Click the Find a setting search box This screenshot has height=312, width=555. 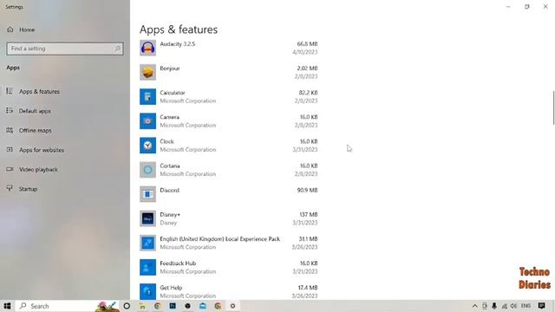[x=65, y=49]
